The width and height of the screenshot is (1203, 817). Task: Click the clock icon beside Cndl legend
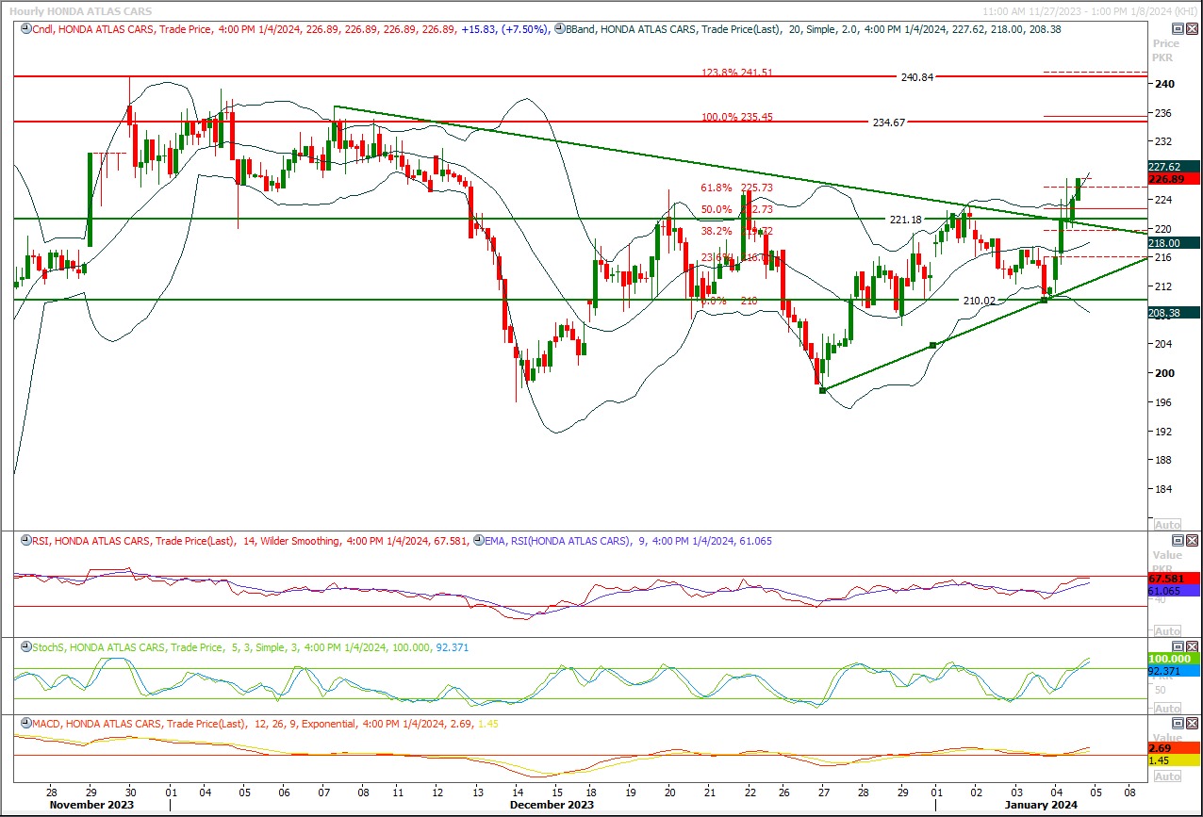click(24, 29)
